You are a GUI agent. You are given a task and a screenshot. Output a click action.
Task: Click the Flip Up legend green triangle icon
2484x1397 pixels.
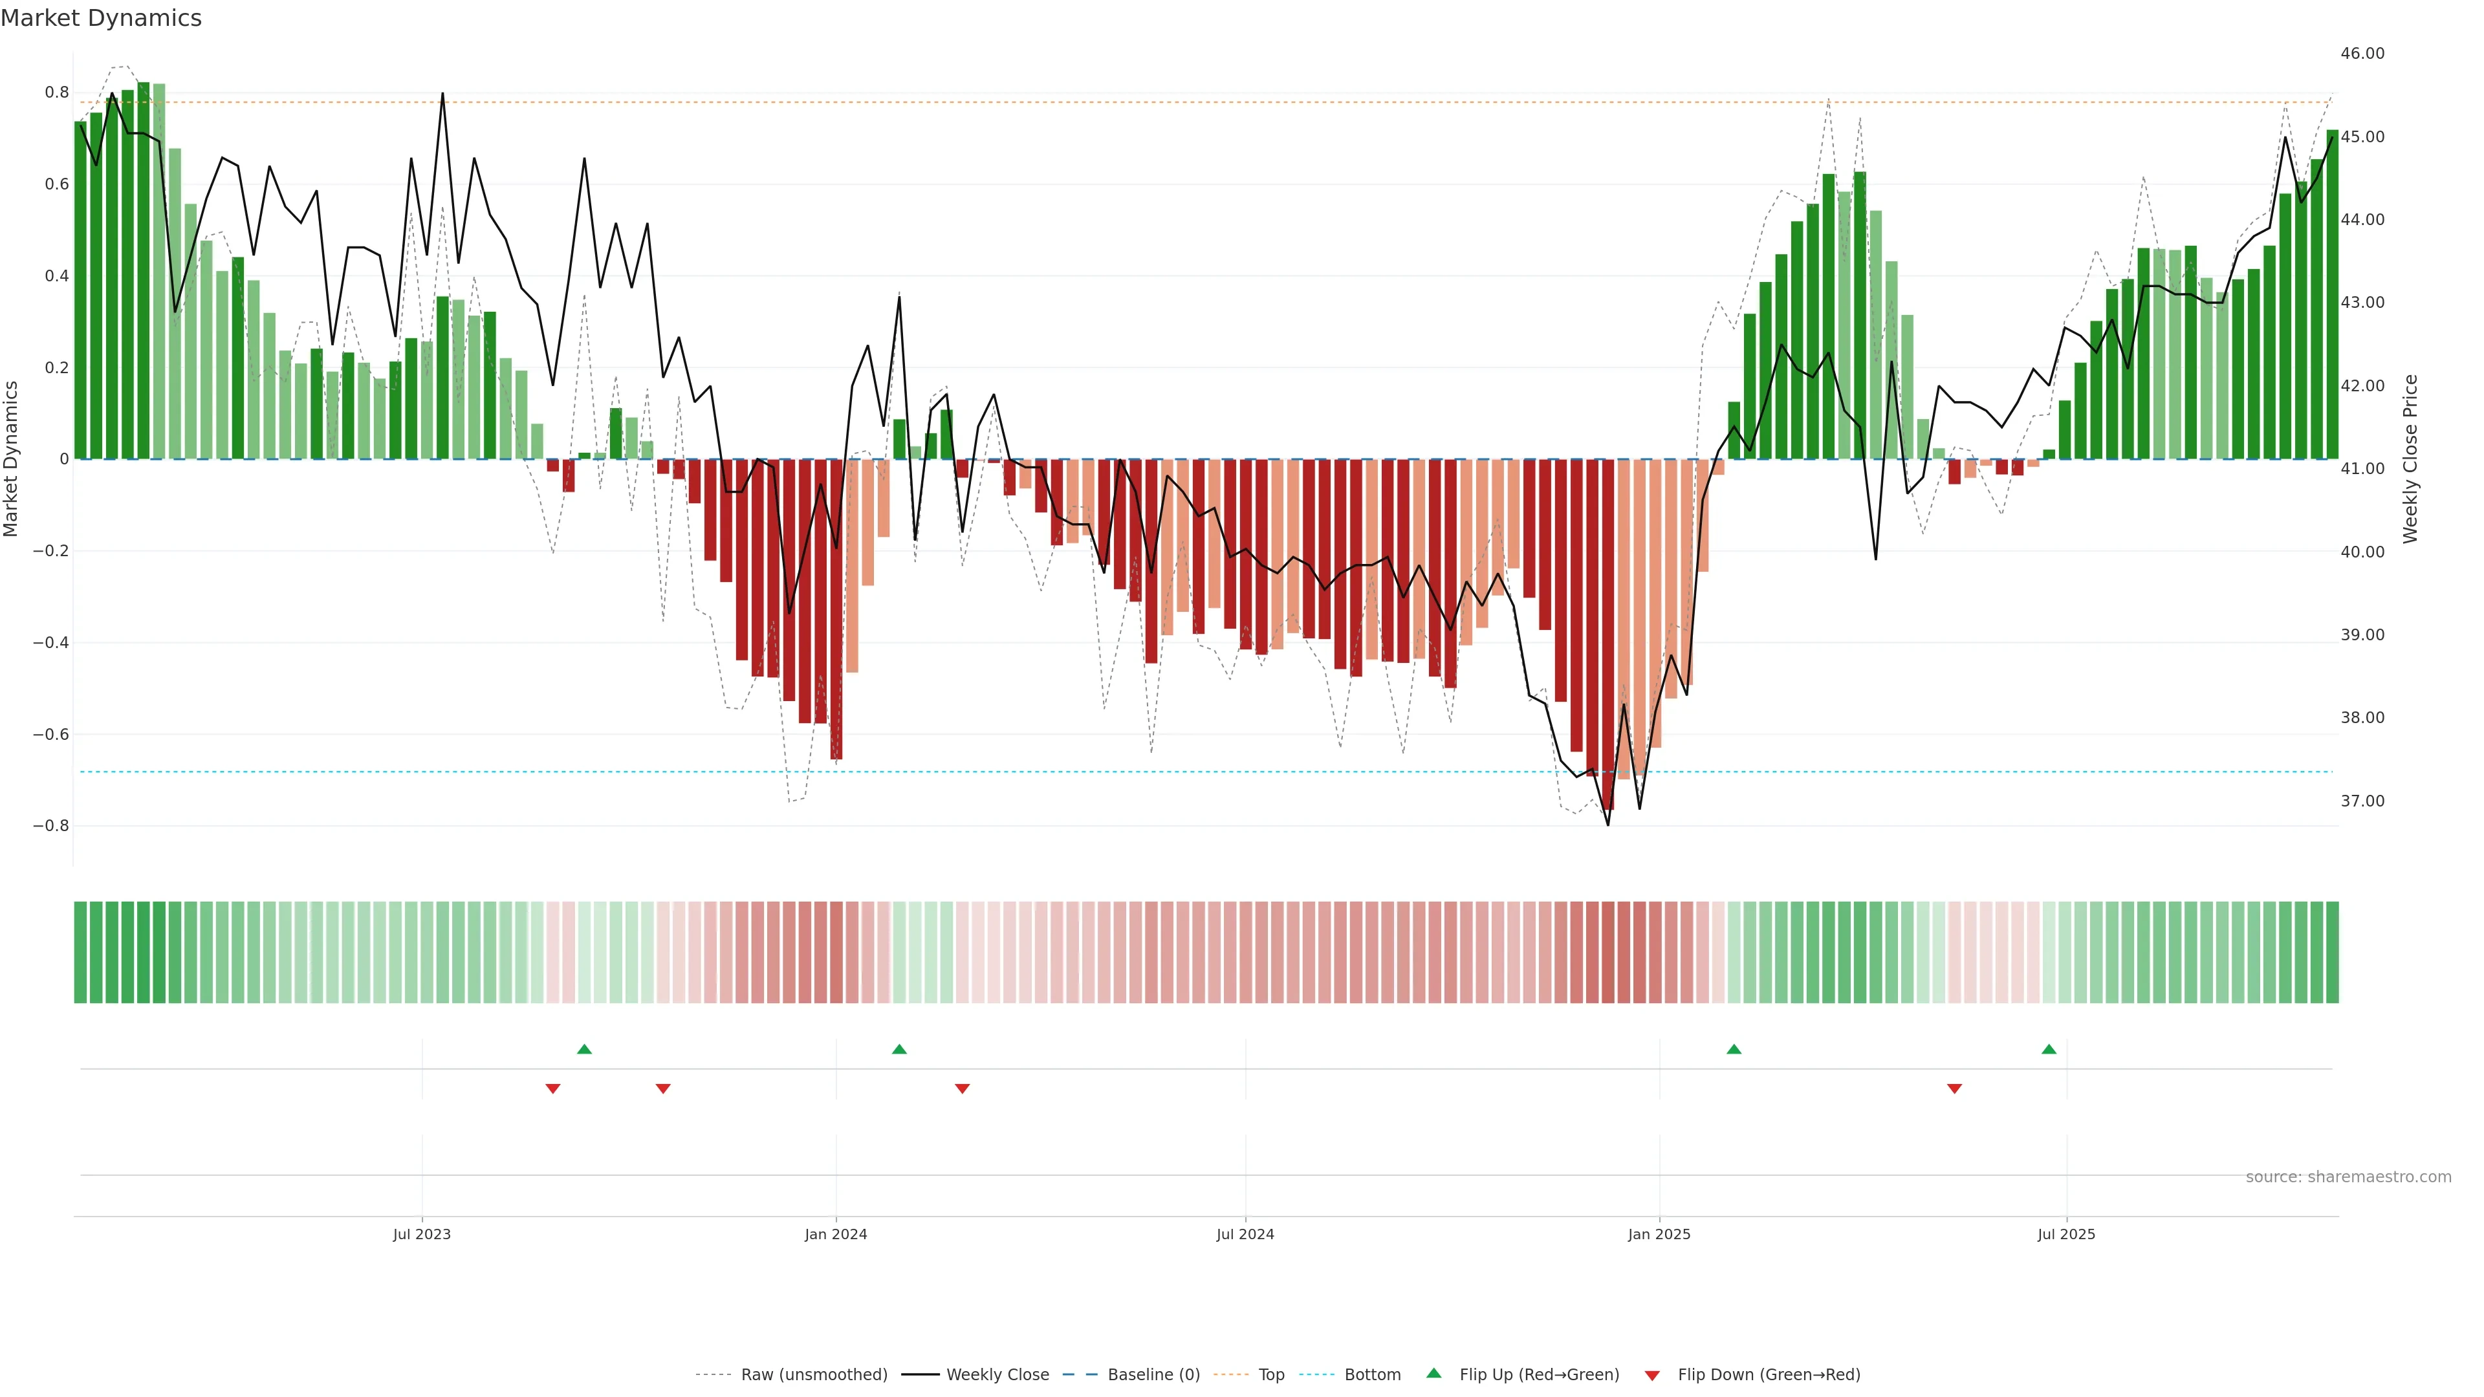click(1433, 1373)
